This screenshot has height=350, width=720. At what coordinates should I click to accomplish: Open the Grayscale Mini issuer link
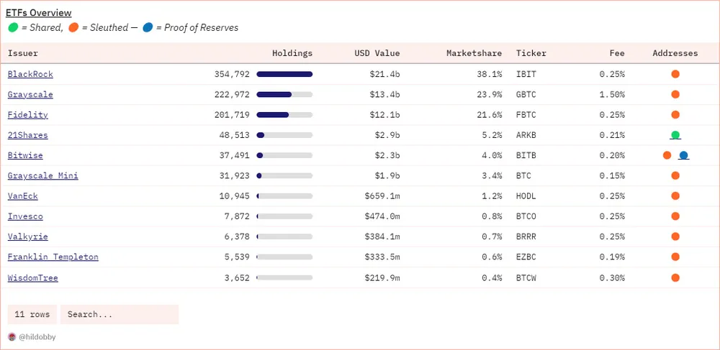click(x=42, y=175)
